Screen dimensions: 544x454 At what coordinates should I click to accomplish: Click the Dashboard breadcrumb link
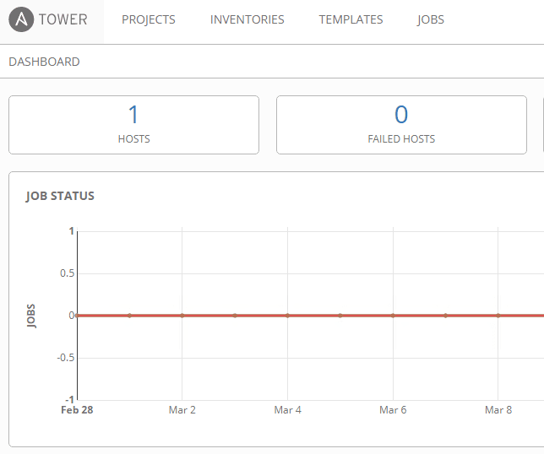pos(45,62)
